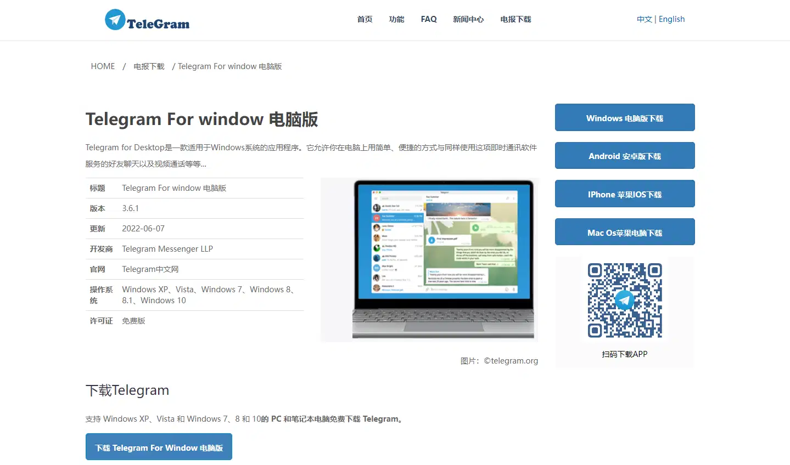Open the 功能 navigation menu item
Screen dimensions: 790x465
[x=396, y=19]
